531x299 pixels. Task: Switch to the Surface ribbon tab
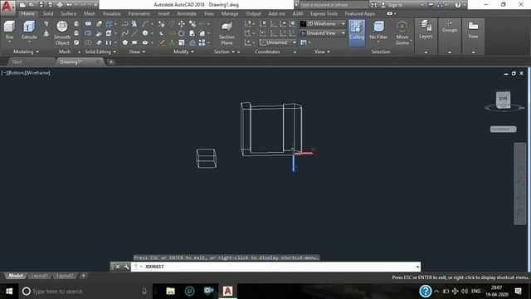[68, 13]
